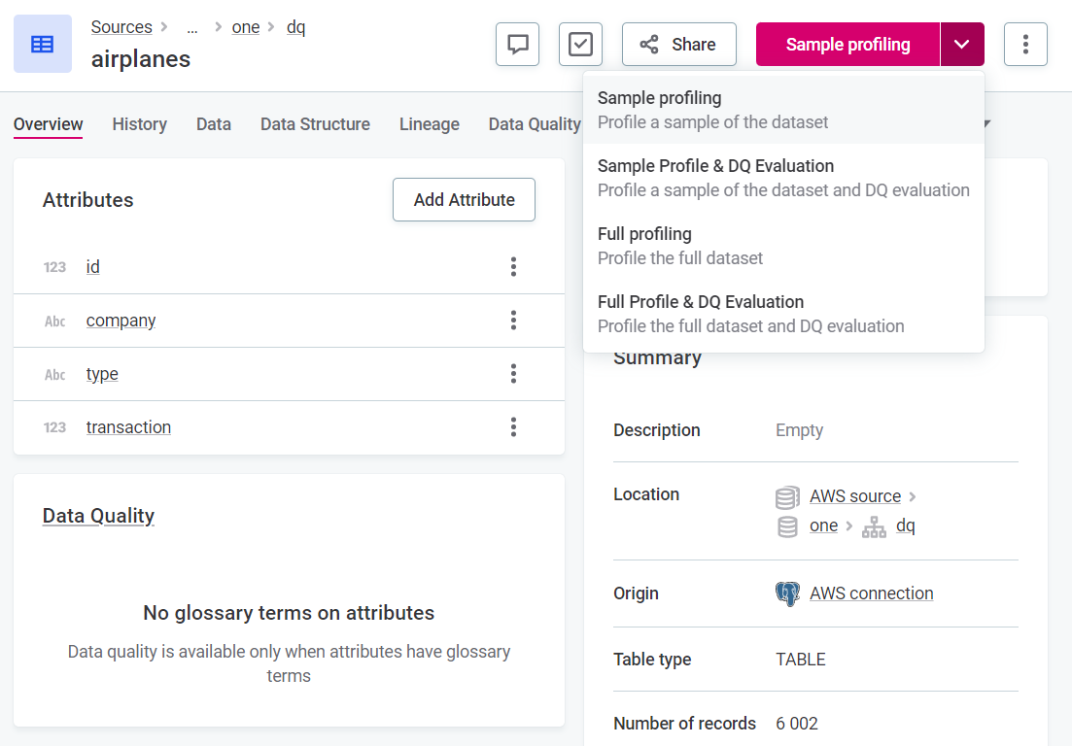Open the comments speech bubble icon

[x=517, y=45]
